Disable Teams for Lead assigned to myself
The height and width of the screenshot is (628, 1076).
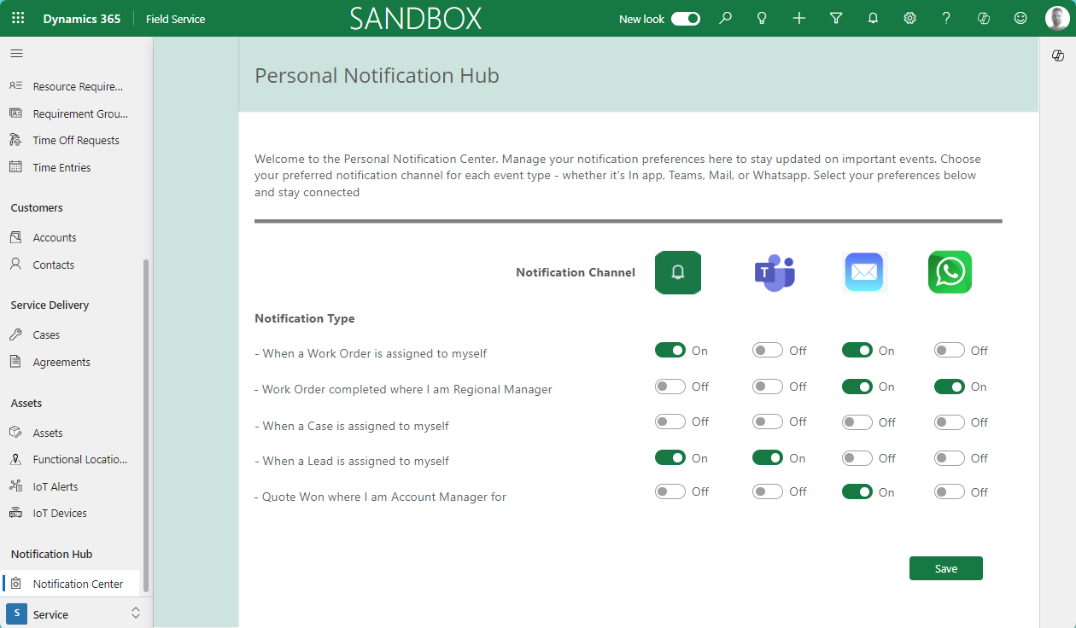[x=768, y=458]
